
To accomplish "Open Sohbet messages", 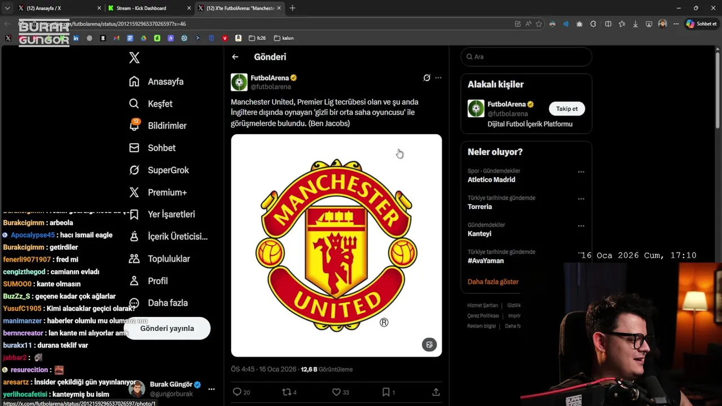I will coord(152,148).
